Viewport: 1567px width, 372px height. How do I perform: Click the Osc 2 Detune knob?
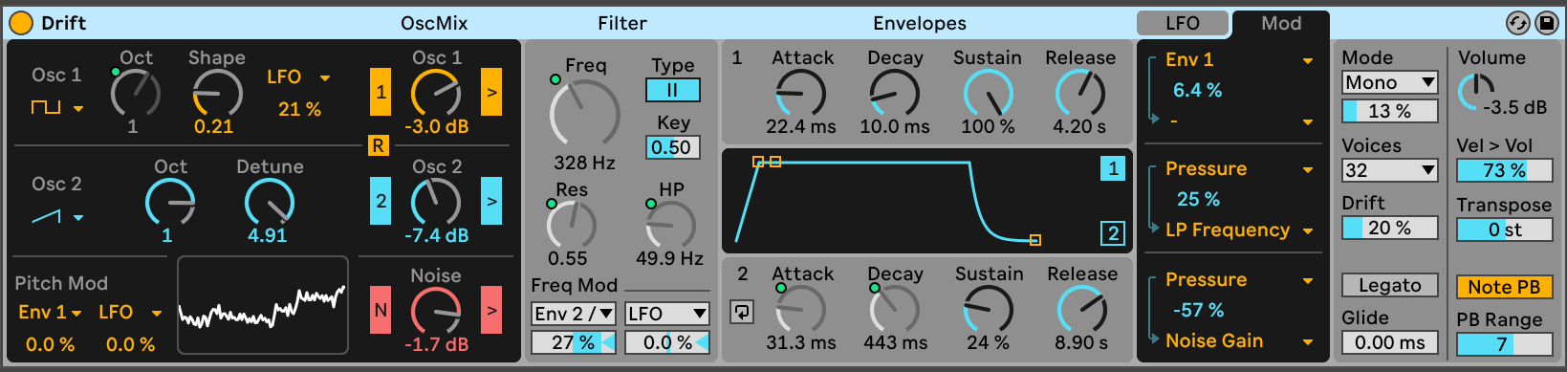click(269, 202)
